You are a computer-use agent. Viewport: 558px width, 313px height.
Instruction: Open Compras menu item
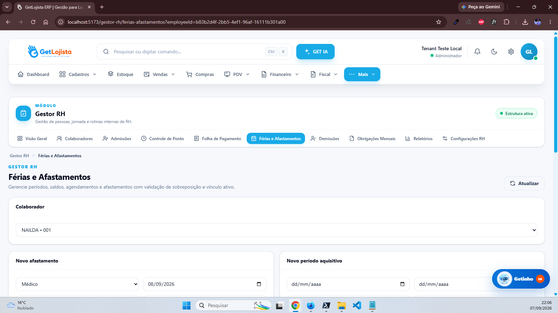tap(200, 74)
